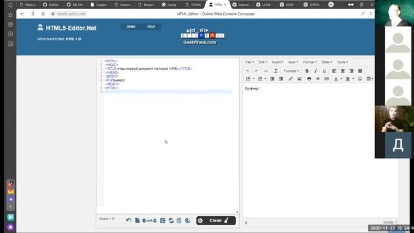This screenshot has height=233, width=414.
Task: Click the HELP button
Action: point(151,27)
